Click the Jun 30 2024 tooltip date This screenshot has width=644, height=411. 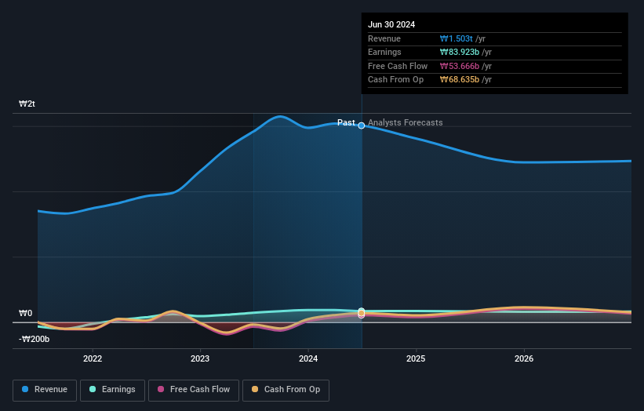391,24
